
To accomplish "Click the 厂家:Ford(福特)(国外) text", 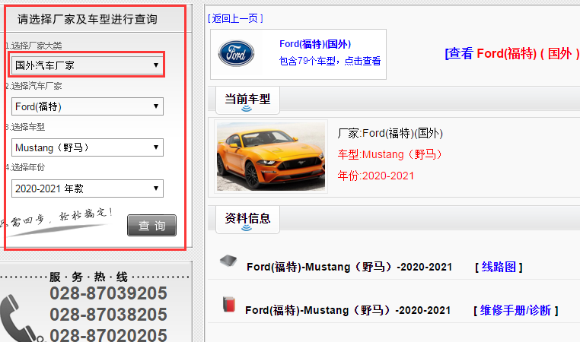I will (390, 133).
